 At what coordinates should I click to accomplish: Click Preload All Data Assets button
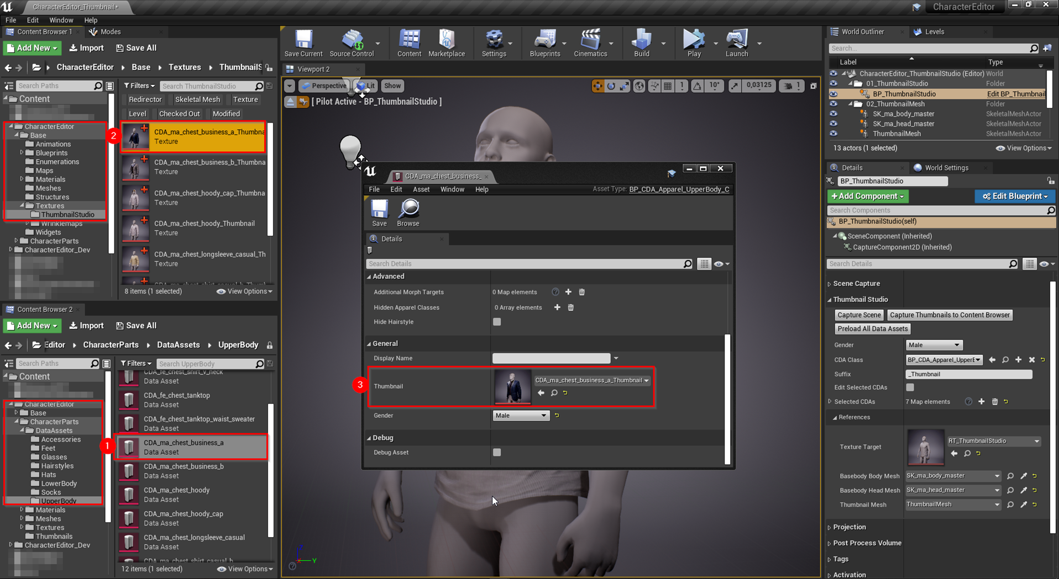click(x=872, y=329)
